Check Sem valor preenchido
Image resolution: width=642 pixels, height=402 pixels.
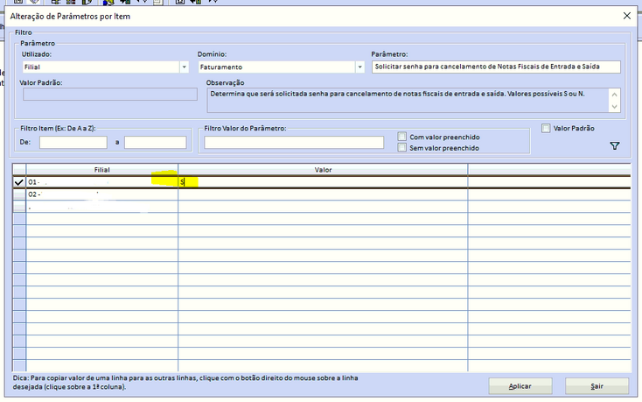coord(402,147)
